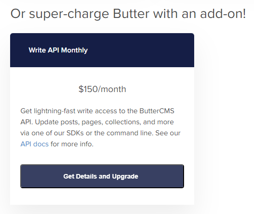This screenshot has height=214, width=254.
Task: Click the word 'Butter' in page heading
Action: pyautogui.click(x=131, y=14)
